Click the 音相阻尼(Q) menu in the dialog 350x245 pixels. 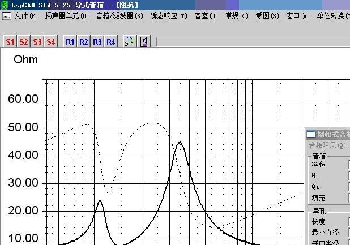click(327, 145)
